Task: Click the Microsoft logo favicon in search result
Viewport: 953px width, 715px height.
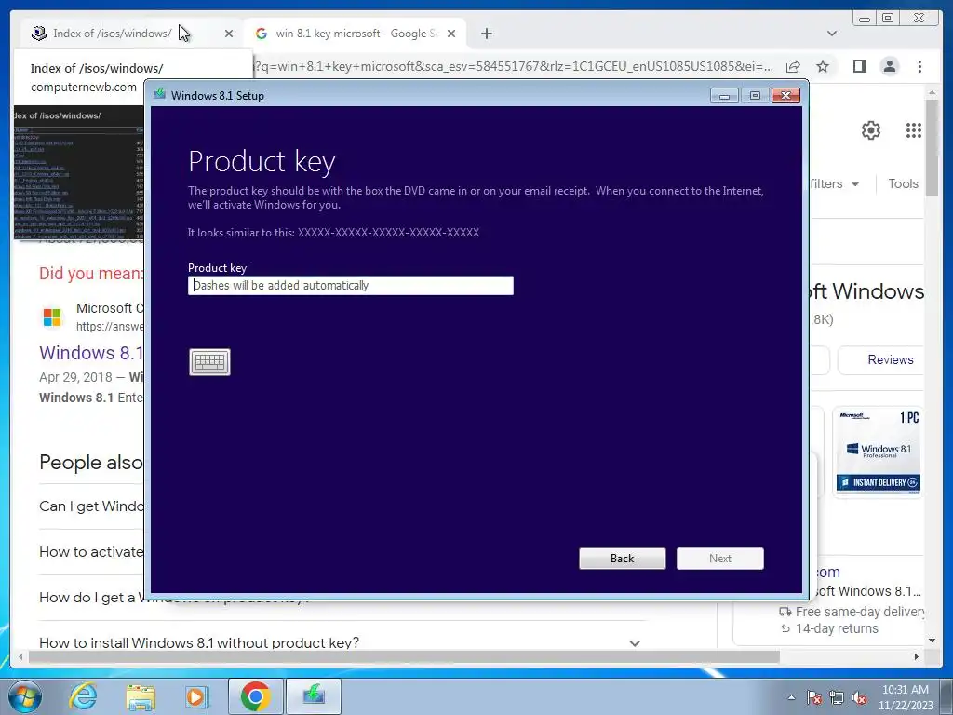Action: [52, 317]
